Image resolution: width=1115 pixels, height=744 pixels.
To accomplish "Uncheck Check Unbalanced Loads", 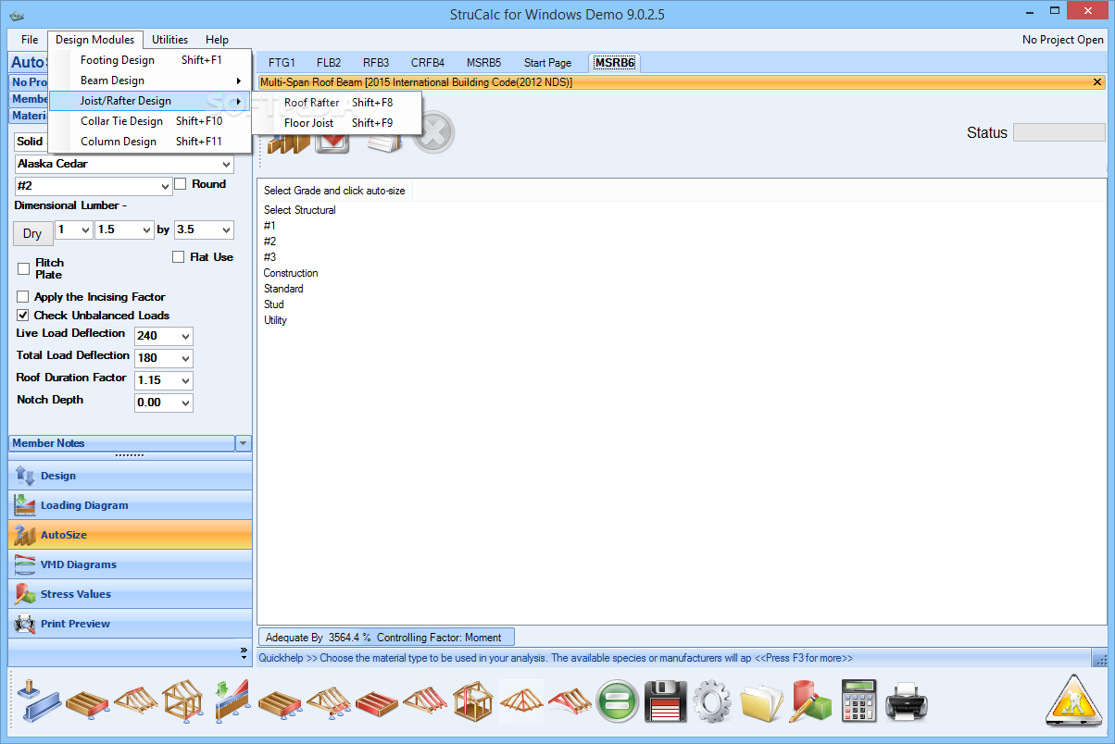I will coord(23,316).
